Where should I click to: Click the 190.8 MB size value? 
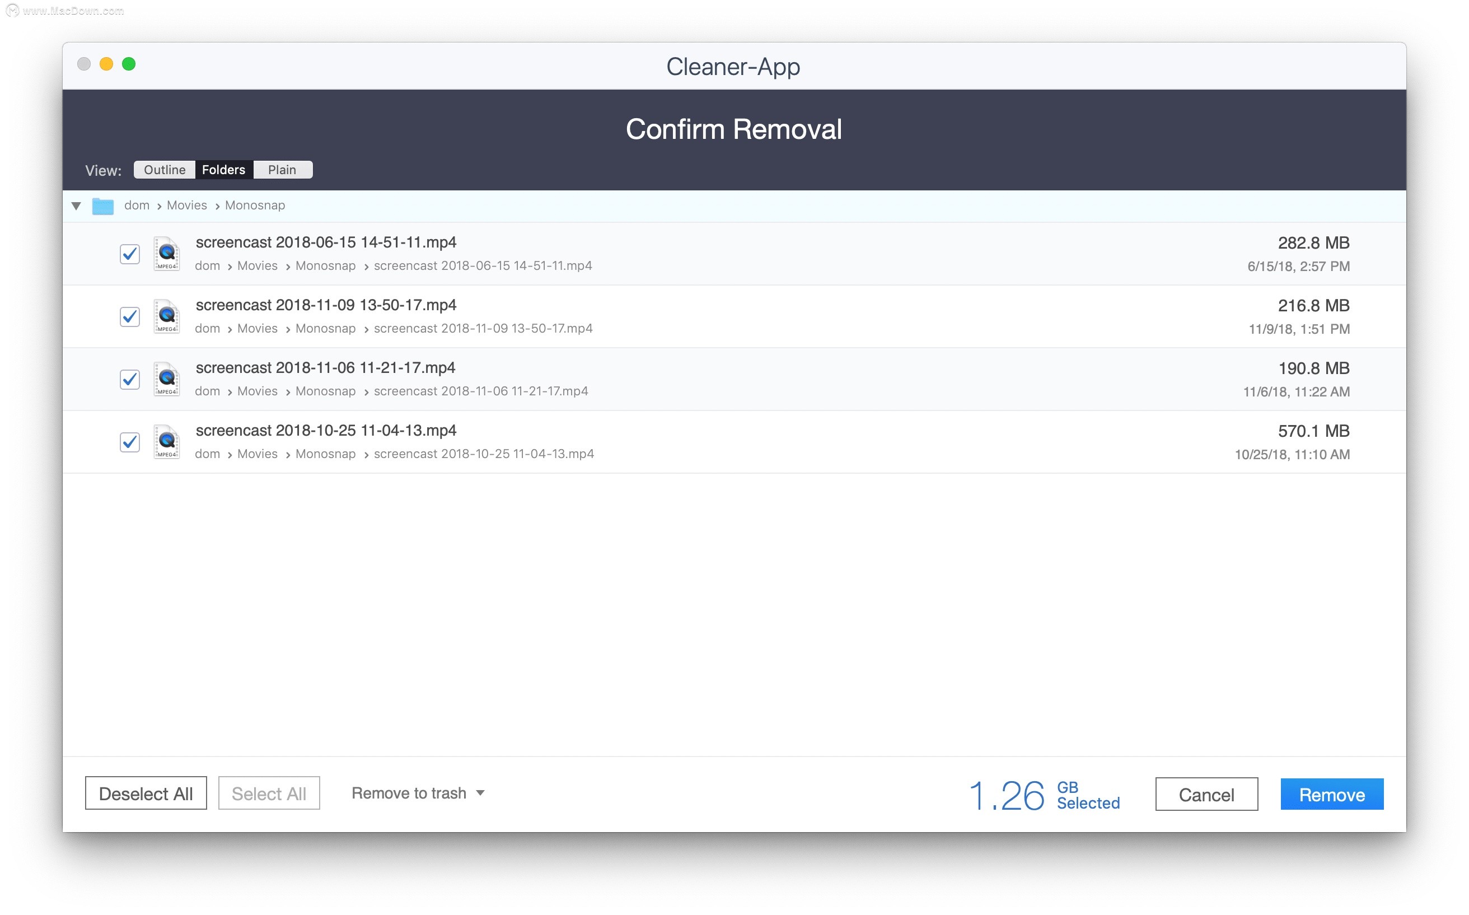tap(1313, 368)
